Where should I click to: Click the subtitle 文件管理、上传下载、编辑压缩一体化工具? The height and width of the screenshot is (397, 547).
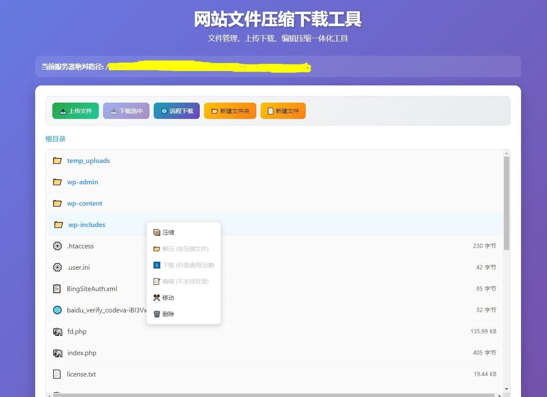278,39
